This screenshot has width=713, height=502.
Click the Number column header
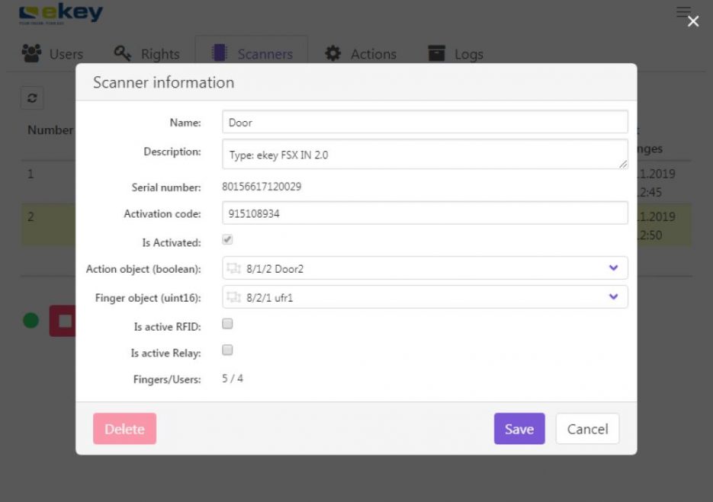coord(50,130)
